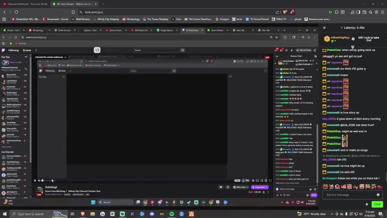Toggle the browser sidebar panel icon
The image size is (387, 218).
(358, 12)
